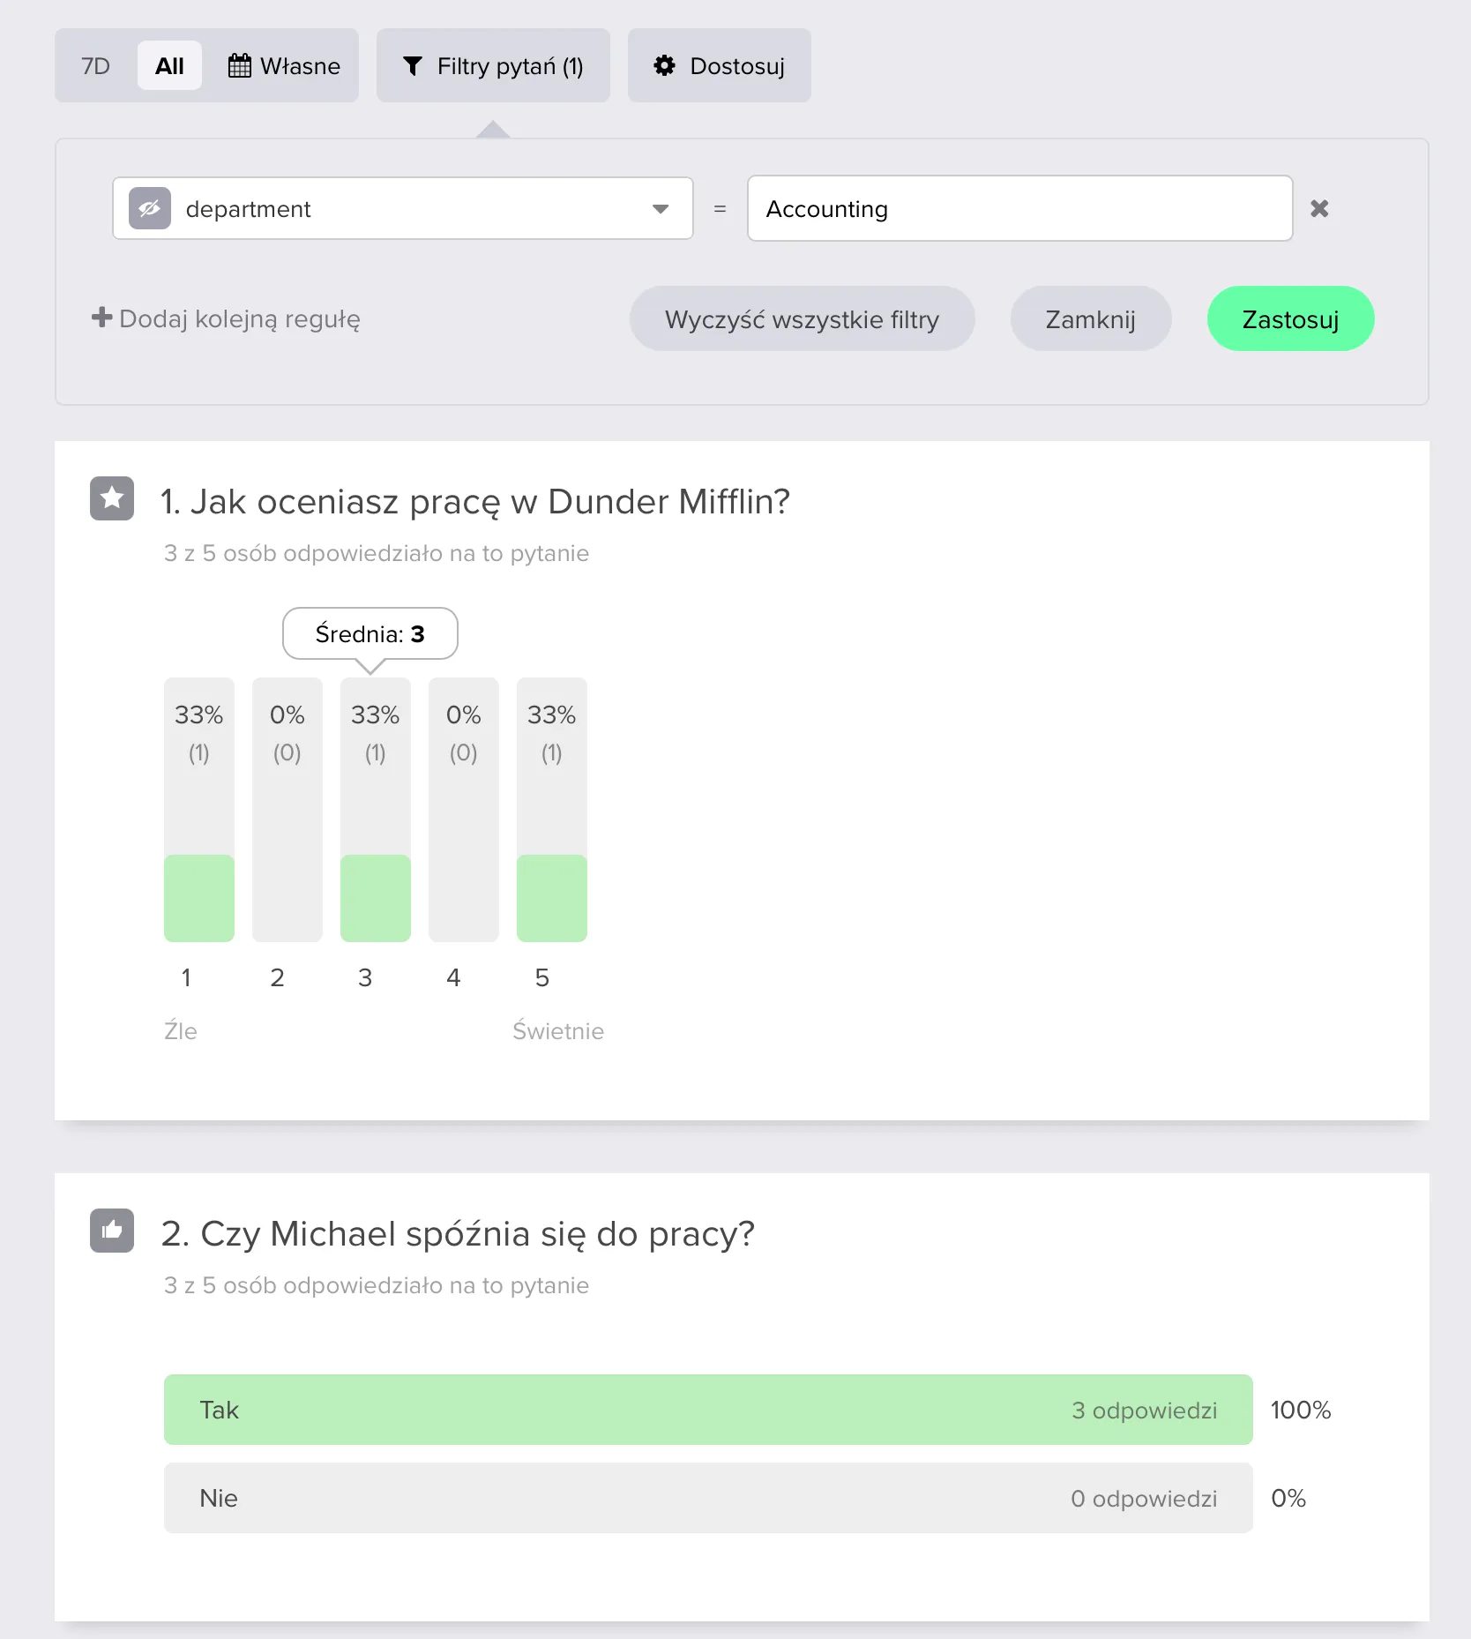Screen dimensions: 1471x1639
Task: Click the rating bar for score 5
Action: 552,810
